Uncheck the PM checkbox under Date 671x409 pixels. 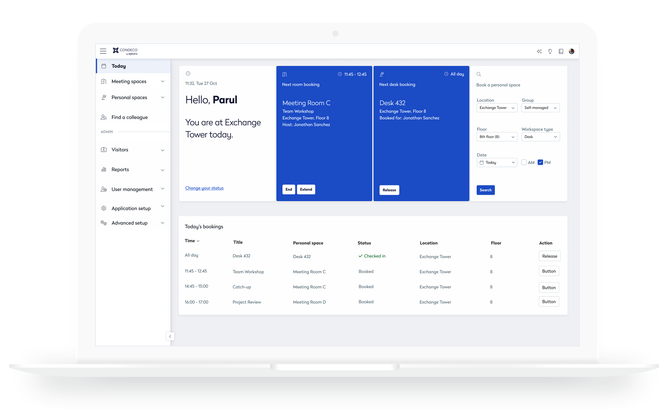pos(540,162)
